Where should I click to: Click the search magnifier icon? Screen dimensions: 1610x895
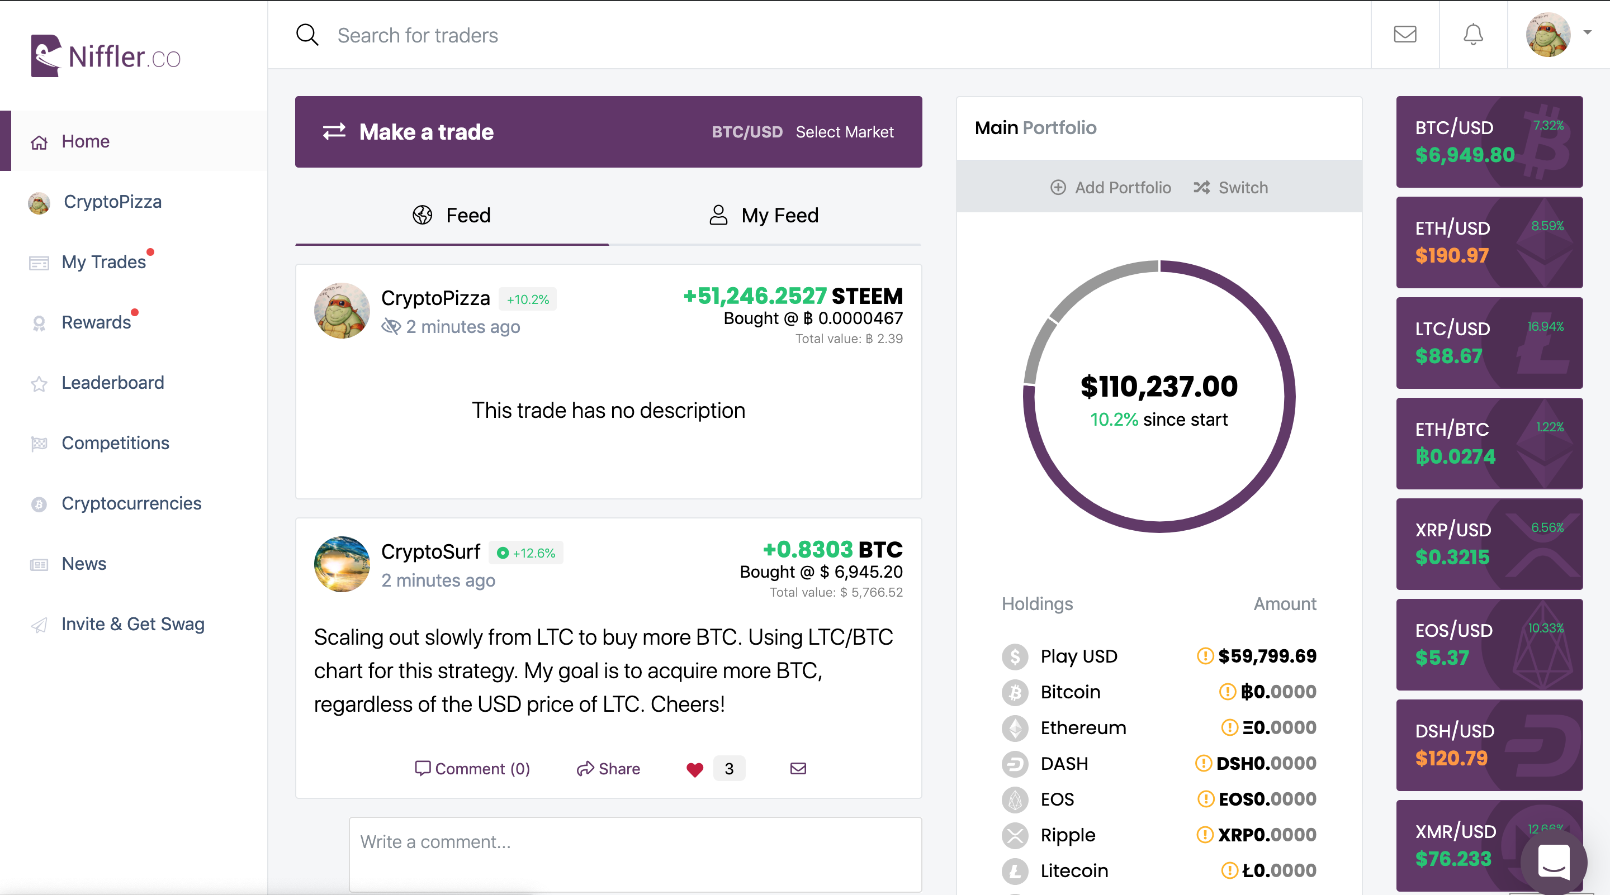[x=307, y=35]
